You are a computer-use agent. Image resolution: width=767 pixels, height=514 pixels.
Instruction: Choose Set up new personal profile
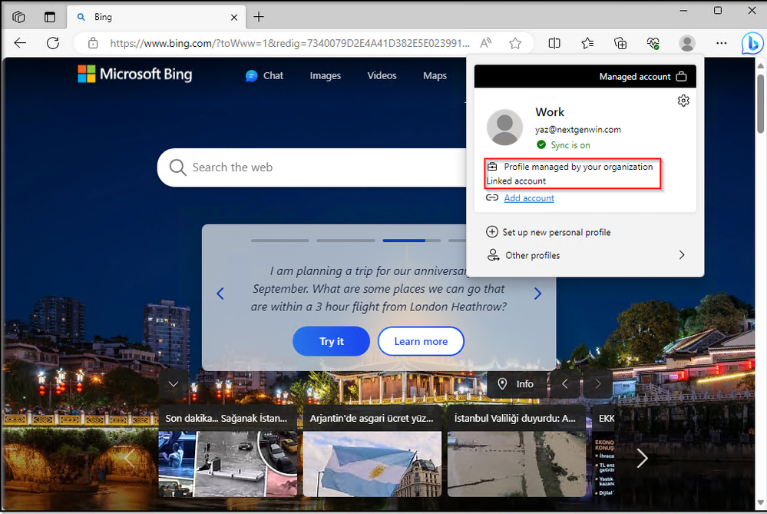548,232
